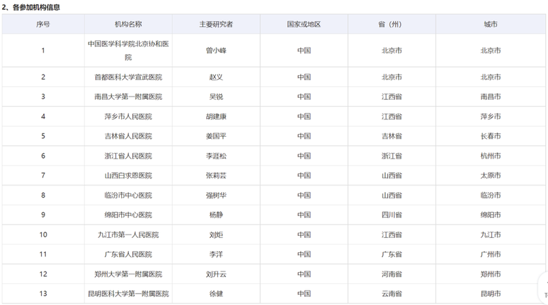Screen dimensions: 548x305
Task: Click the 序号 column header
Action: tap(43, 24)
